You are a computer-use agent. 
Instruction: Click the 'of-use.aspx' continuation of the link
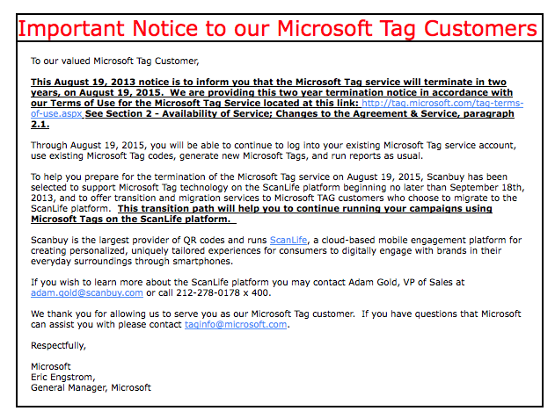[x=56, y=114]
